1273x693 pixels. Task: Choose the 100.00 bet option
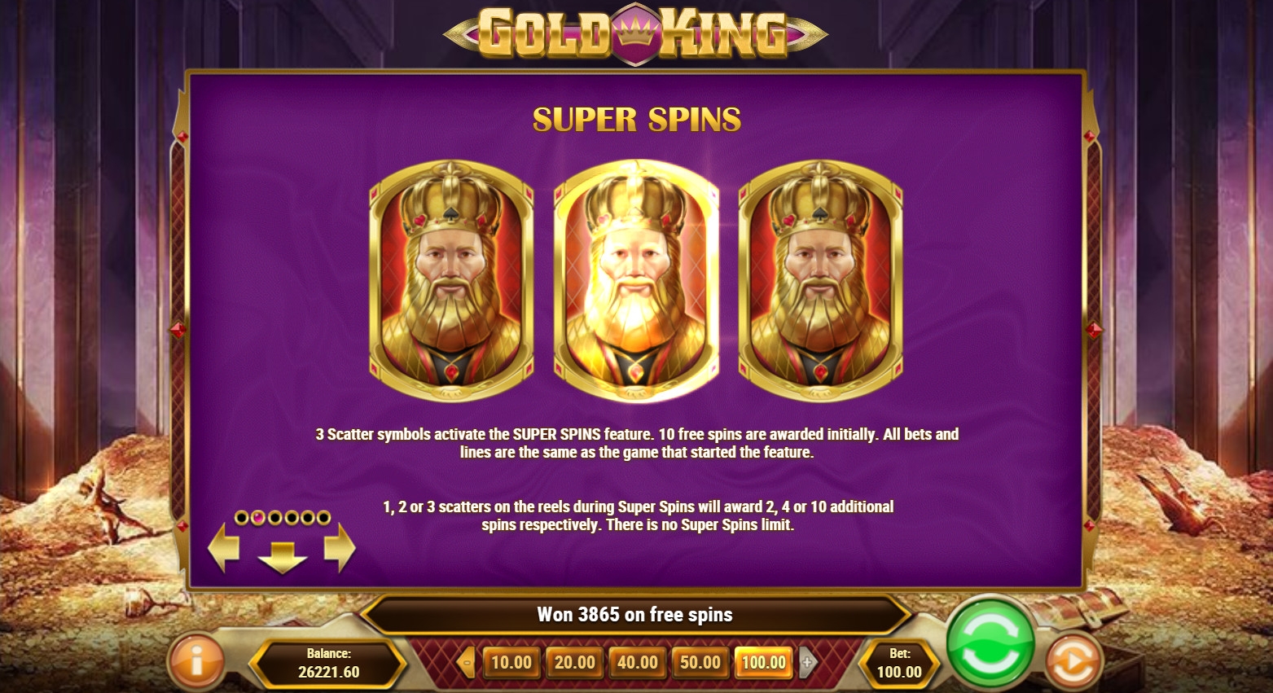(764, 663)
